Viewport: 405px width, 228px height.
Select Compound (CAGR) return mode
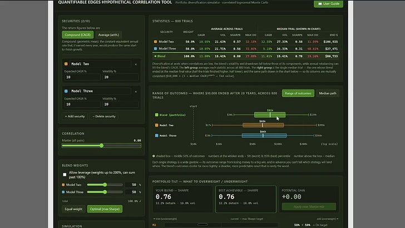click(x=77, y=34)
